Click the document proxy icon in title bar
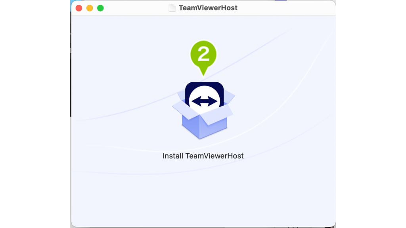 pyautogui.click(x=172, y=8)
